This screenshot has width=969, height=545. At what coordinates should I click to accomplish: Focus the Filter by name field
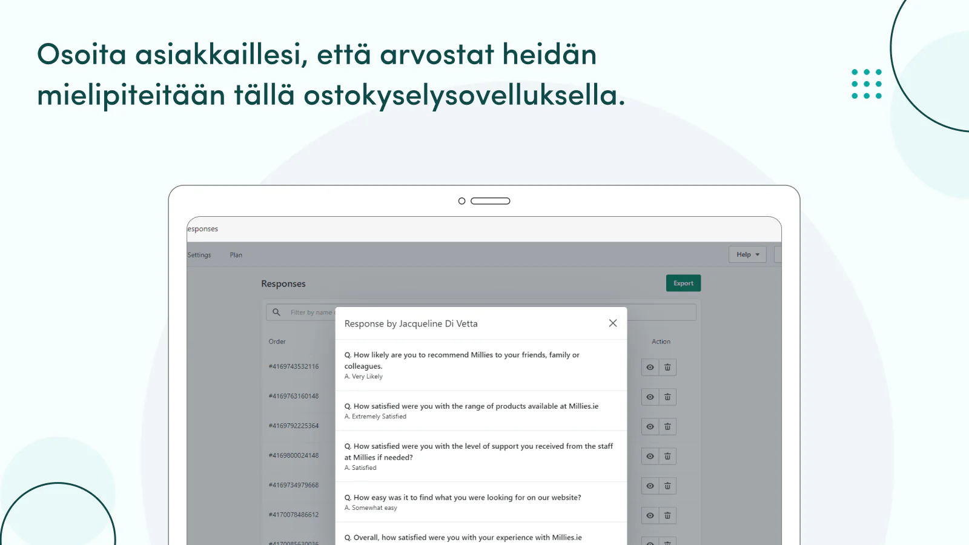[481, 312]
